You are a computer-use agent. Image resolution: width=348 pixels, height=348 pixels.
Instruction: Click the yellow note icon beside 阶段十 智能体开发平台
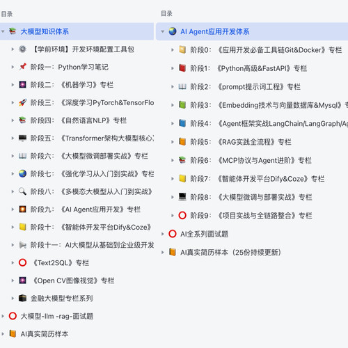[x=22, y=227]
